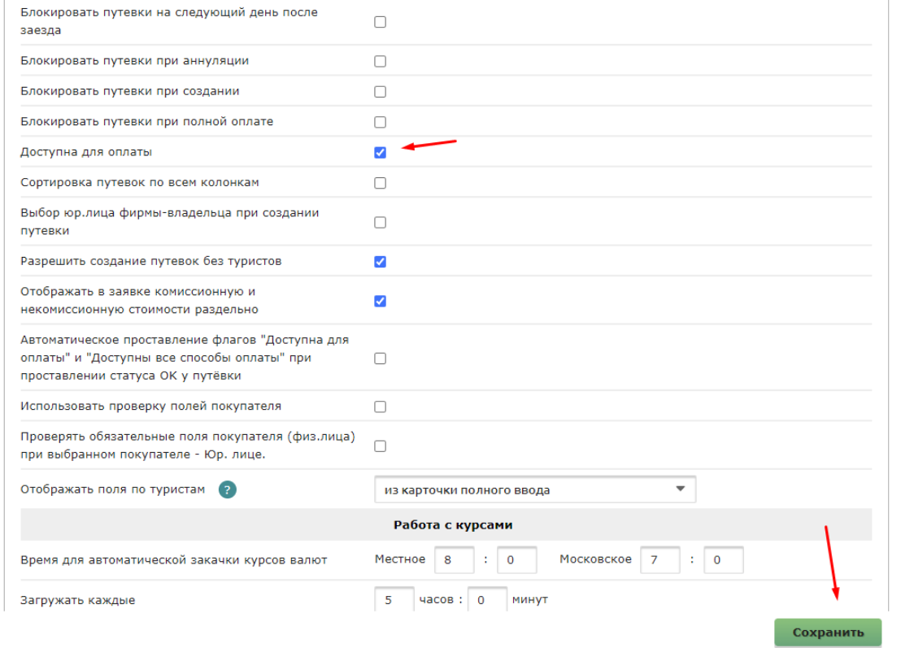The height and width of the screenshot is (648, 901).
Task: Toggle 'Блокировать путевки при создании' checkbox
Action: [380, 91]
